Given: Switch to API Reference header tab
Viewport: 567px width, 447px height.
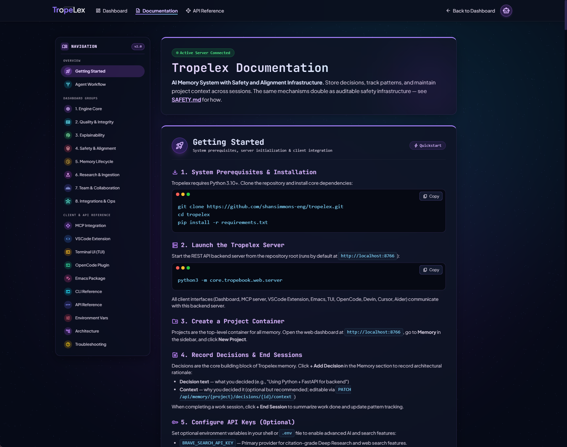Looking at the screenshot, I should [205, 11].
